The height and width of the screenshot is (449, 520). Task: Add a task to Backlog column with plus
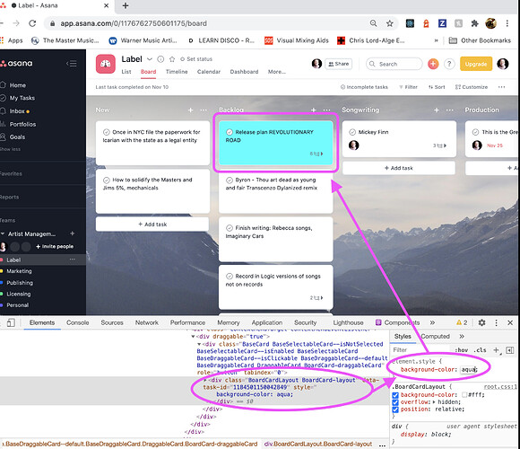314,110
